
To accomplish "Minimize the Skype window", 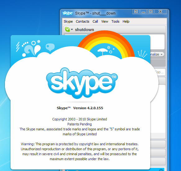I will click(143, 11).
